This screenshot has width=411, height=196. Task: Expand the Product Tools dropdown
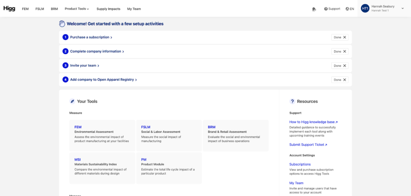77,9
